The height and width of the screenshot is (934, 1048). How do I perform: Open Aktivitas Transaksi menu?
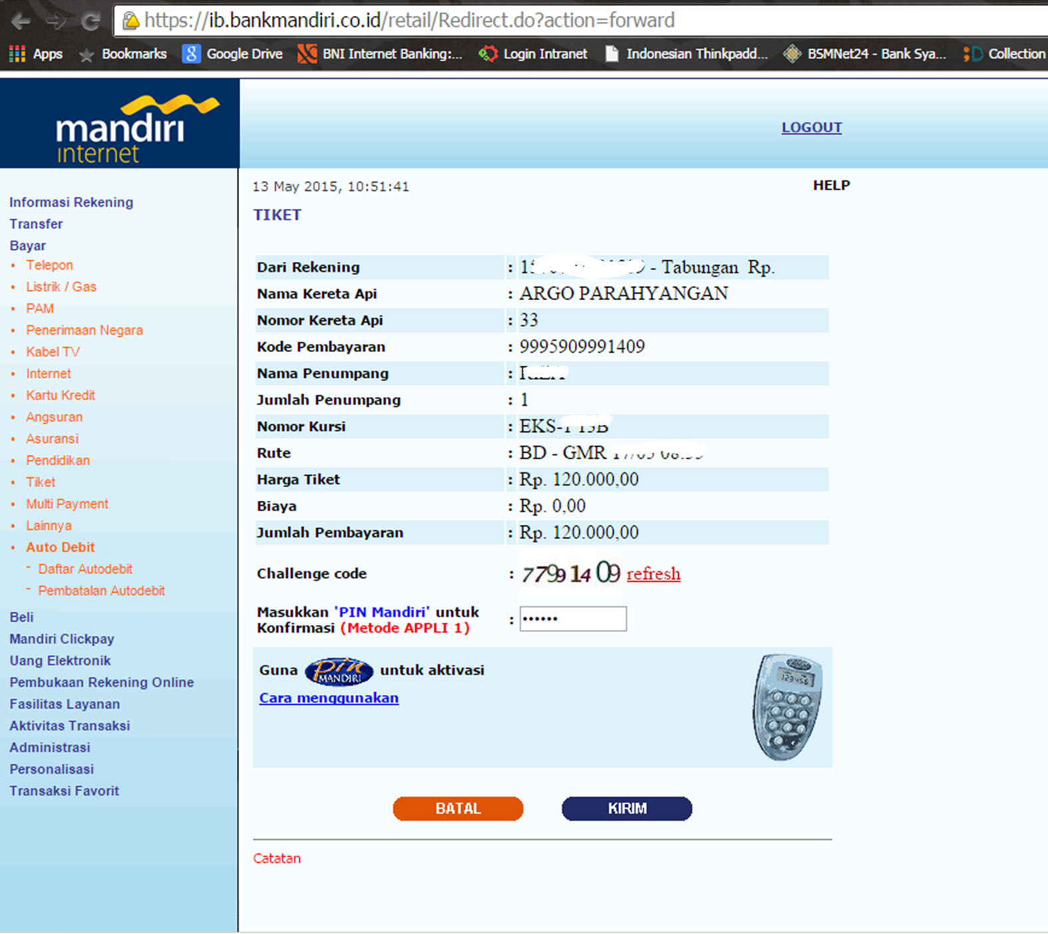click(x=70, y=726)
